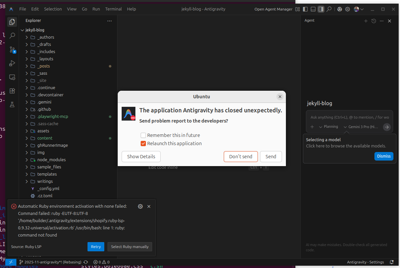
Task: Open the Search view in activity bar
Action: coord(12,35)
